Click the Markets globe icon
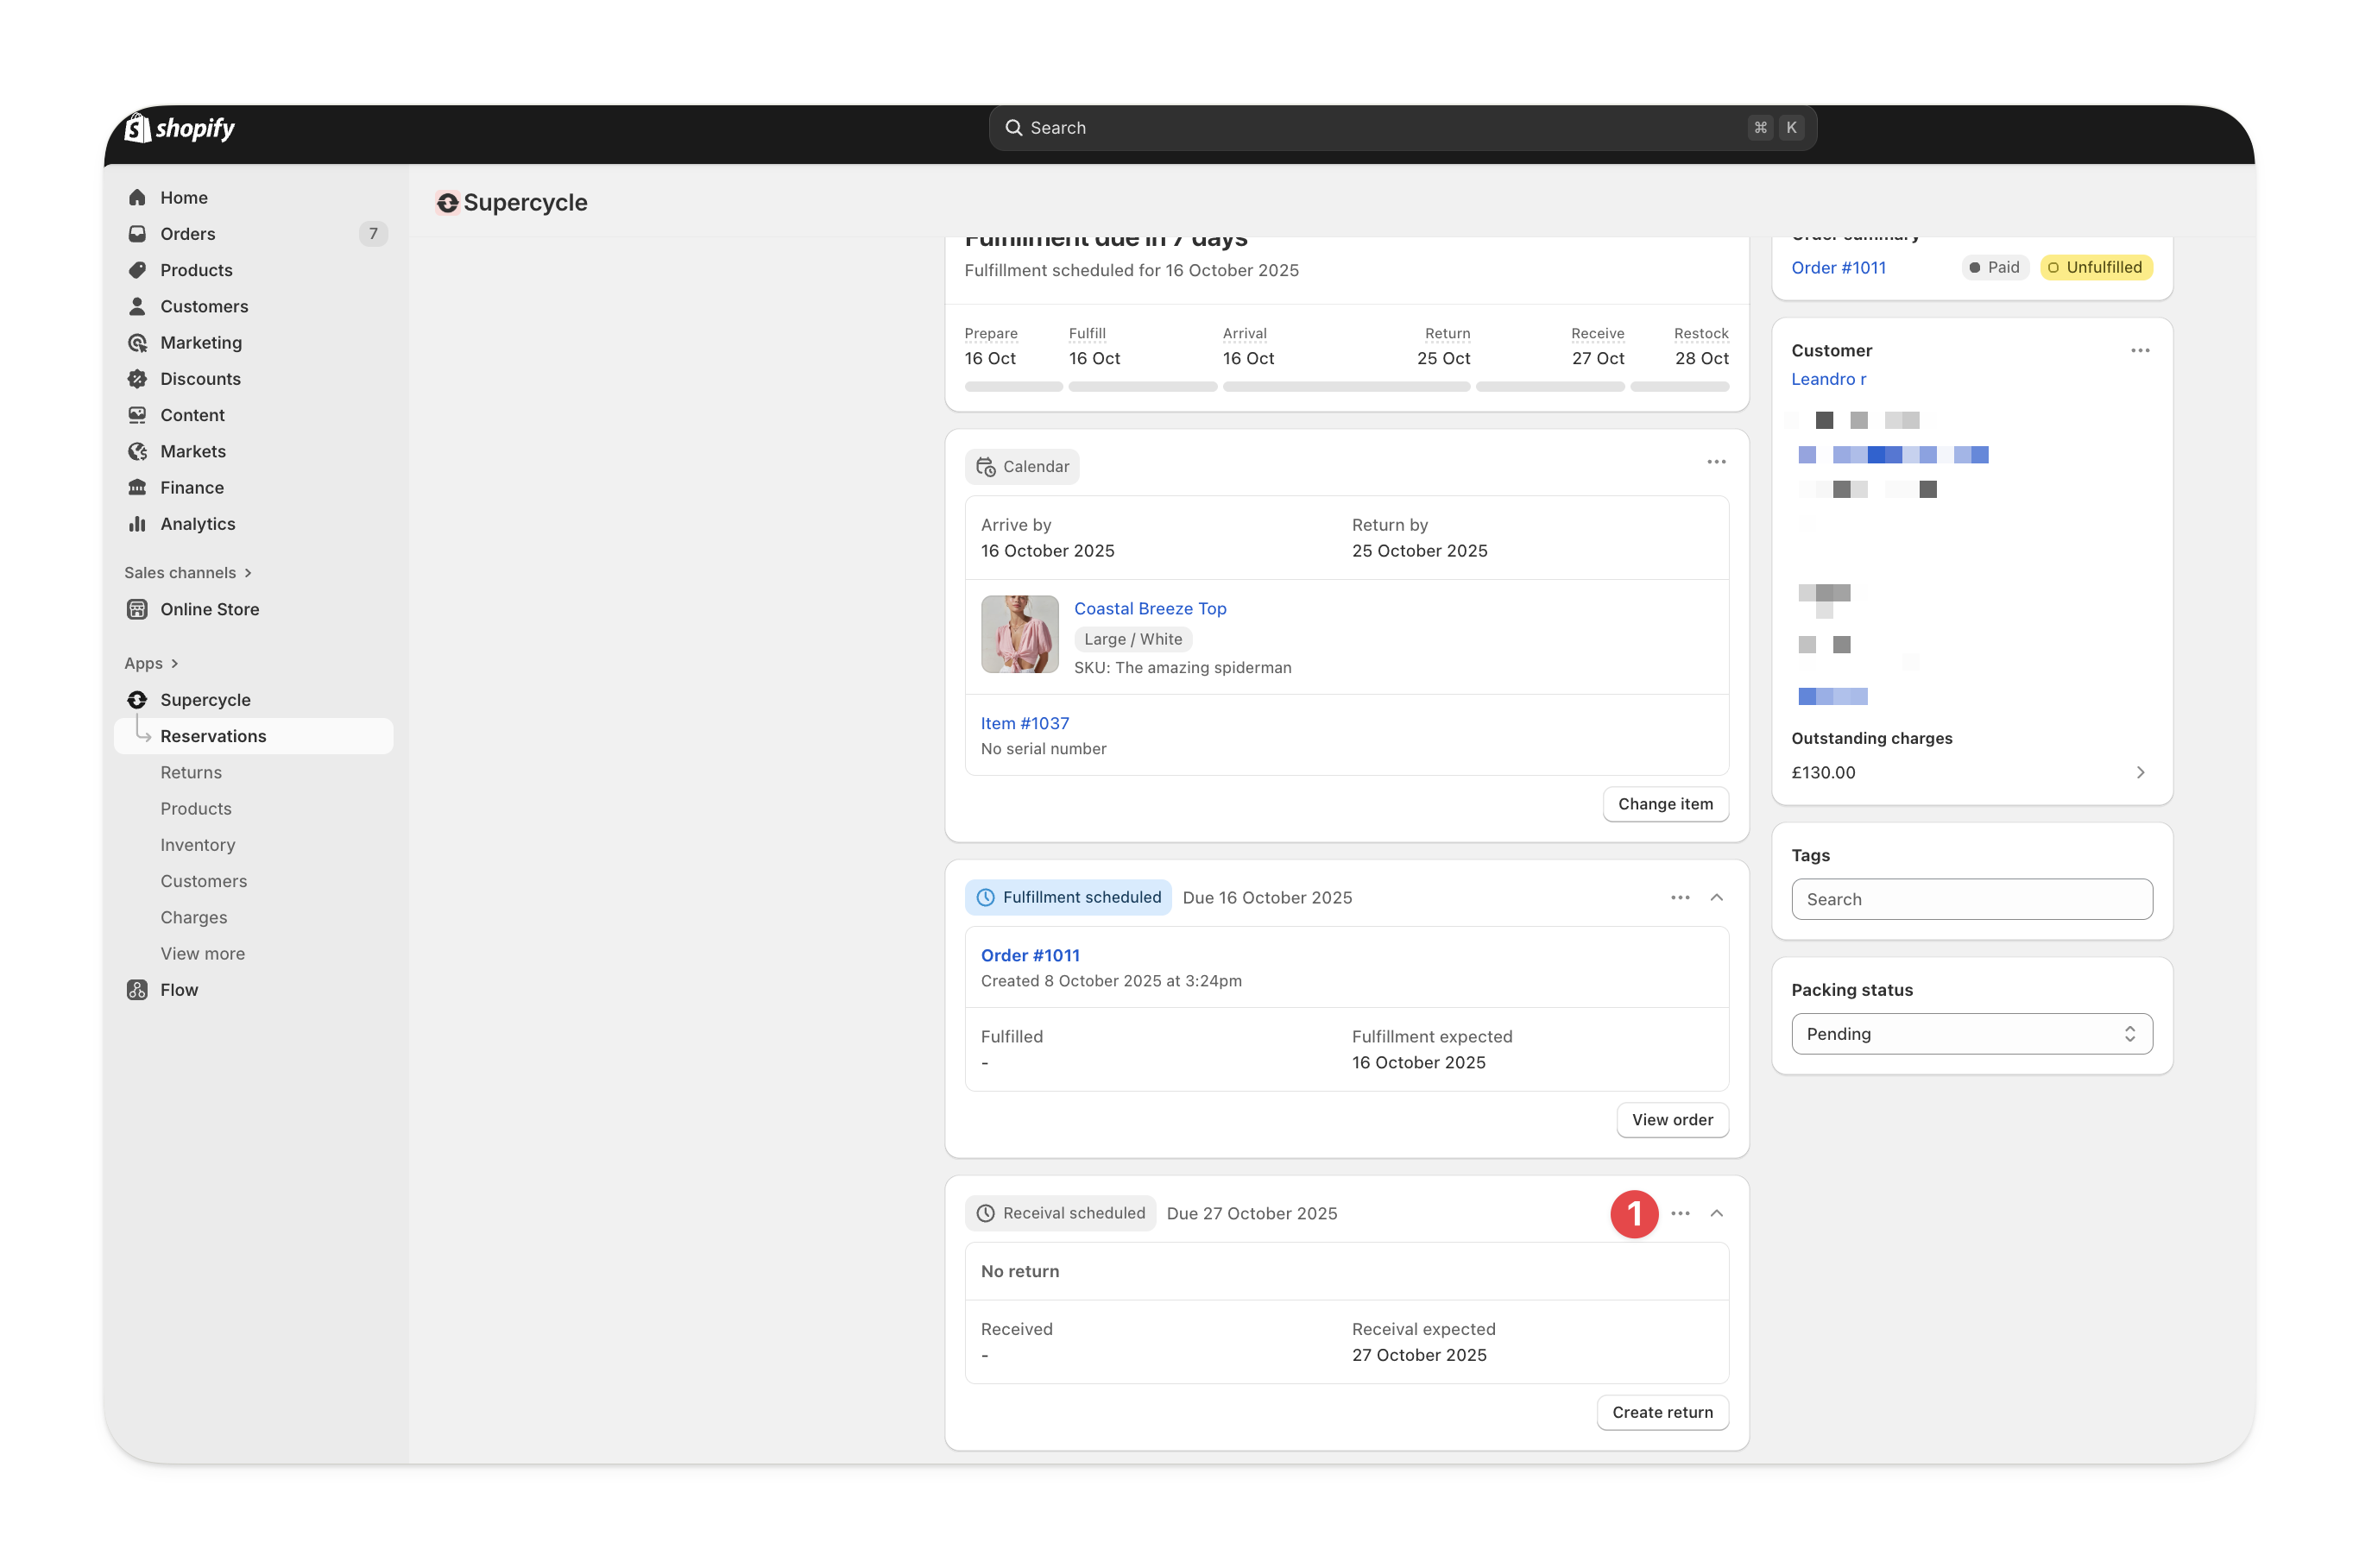The width and height of the screenshot is (2359, 1568). [x=137, y=451]
